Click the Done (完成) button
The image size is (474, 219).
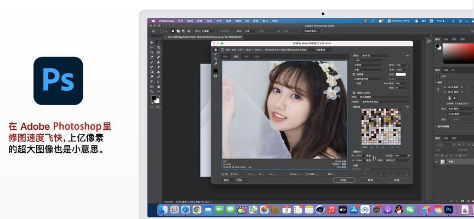pyautogui.click(x=397, y=180)
